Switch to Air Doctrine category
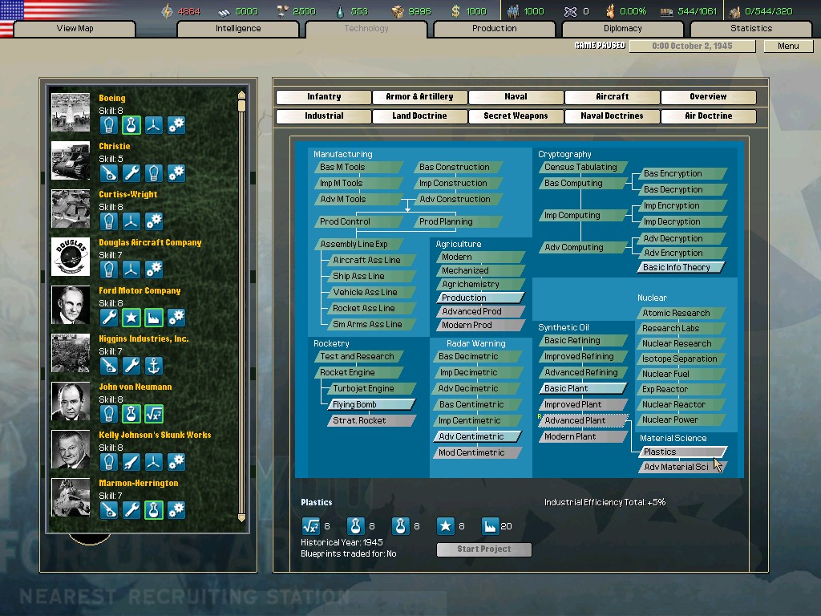 click(709, 115)
